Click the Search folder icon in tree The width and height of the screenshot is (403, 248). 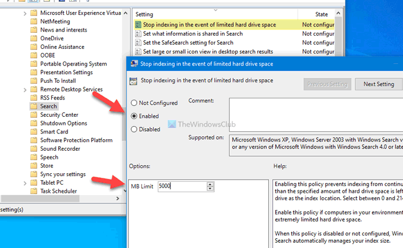point(33,106)
